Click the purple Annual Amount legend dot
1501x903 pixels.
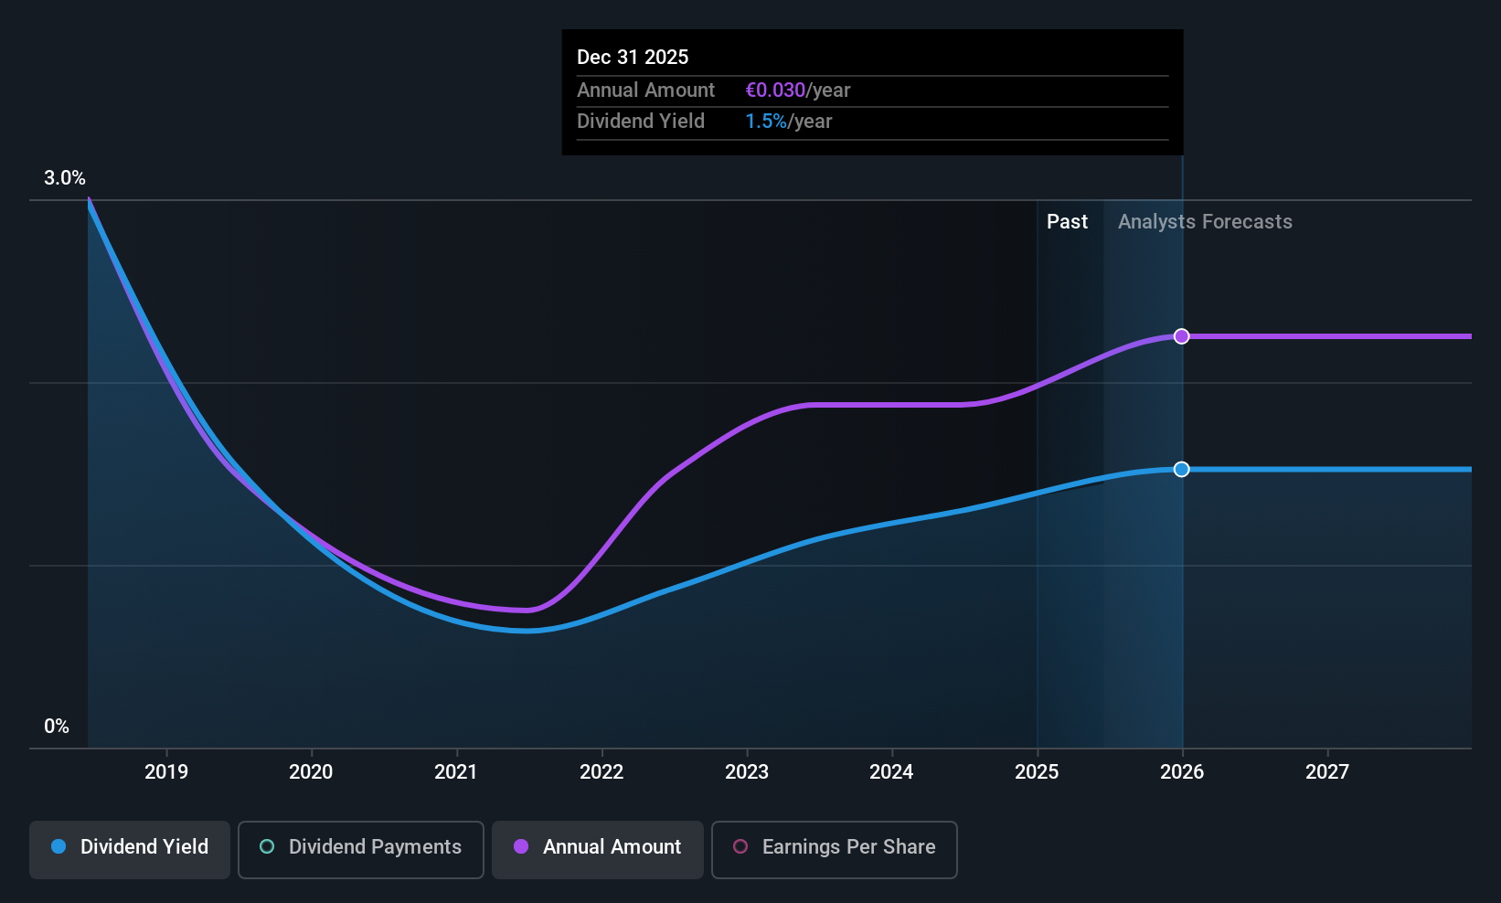[x=521, y=846]
